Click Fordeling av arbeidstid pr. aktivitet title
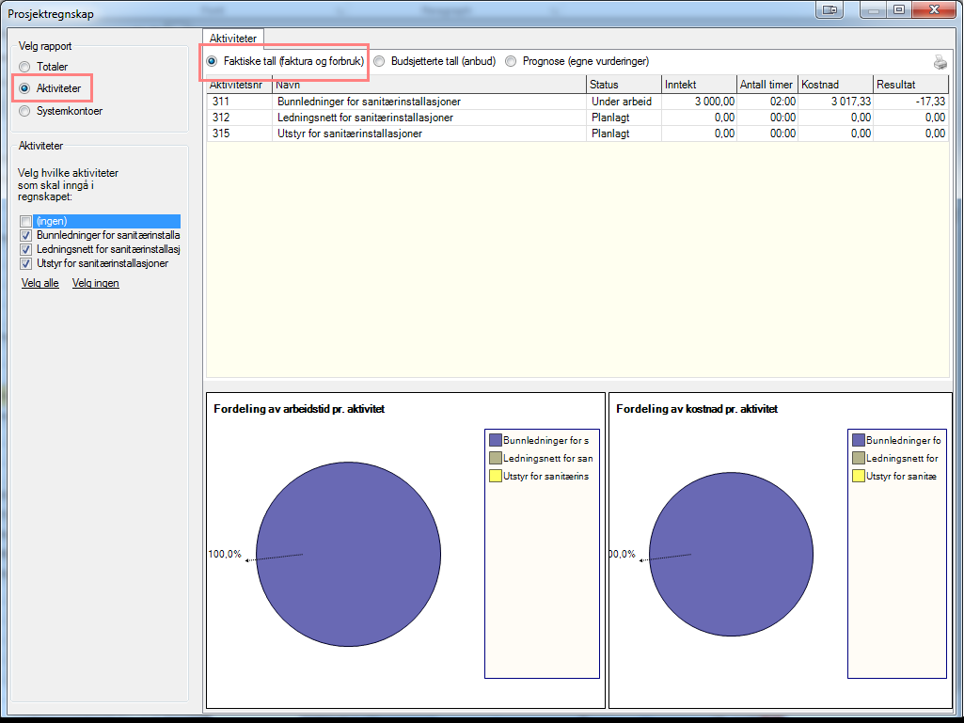 [x=299, y=409]
